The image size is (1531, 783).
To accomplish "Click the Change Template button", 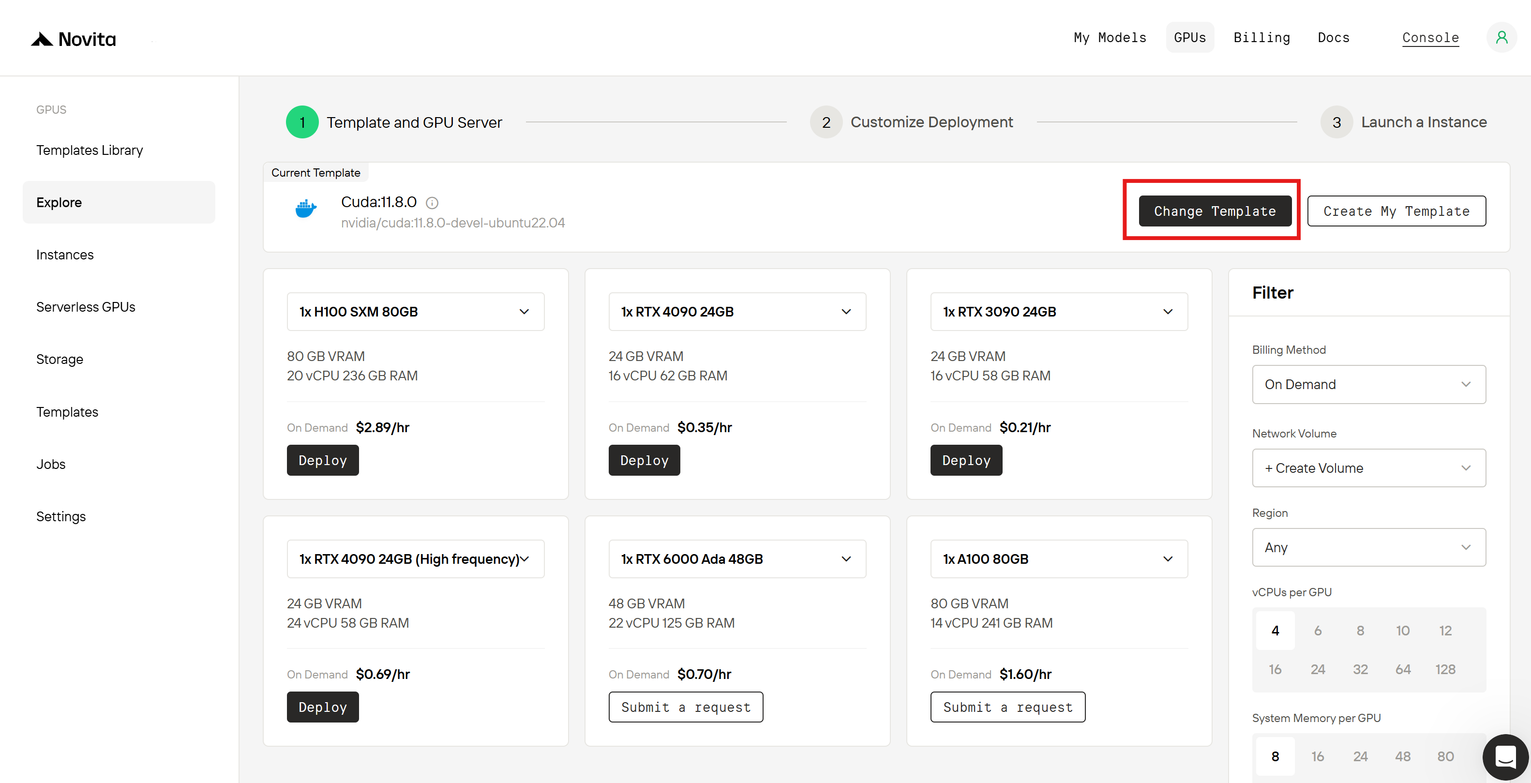I will (x=1214, y=211).
